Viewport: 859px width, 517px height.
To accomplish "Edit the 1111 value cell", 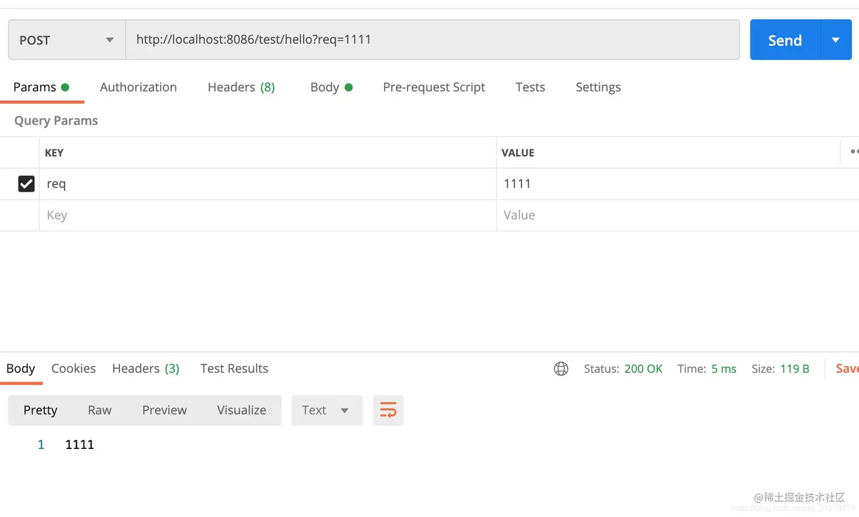I will click(678, 184).
